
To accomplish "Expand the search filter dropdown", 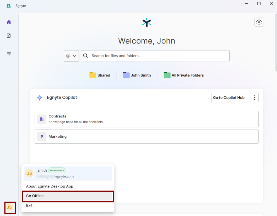I will 71,56.
